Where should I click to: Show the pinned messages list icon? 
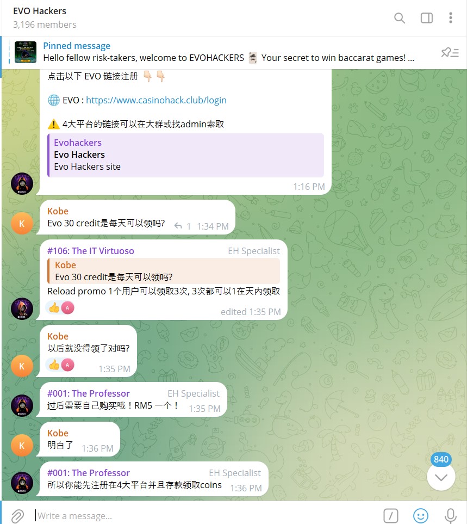(x=450, y=52)
